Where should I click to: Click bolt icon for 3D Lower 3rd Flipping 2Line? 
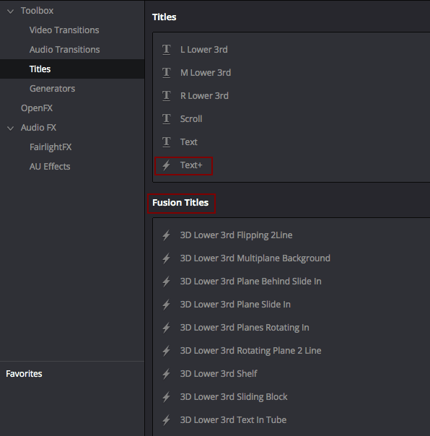pos(166,235)
